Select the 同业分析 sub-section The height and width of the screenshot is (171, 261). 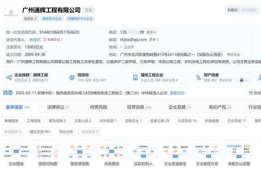[66, 132]
